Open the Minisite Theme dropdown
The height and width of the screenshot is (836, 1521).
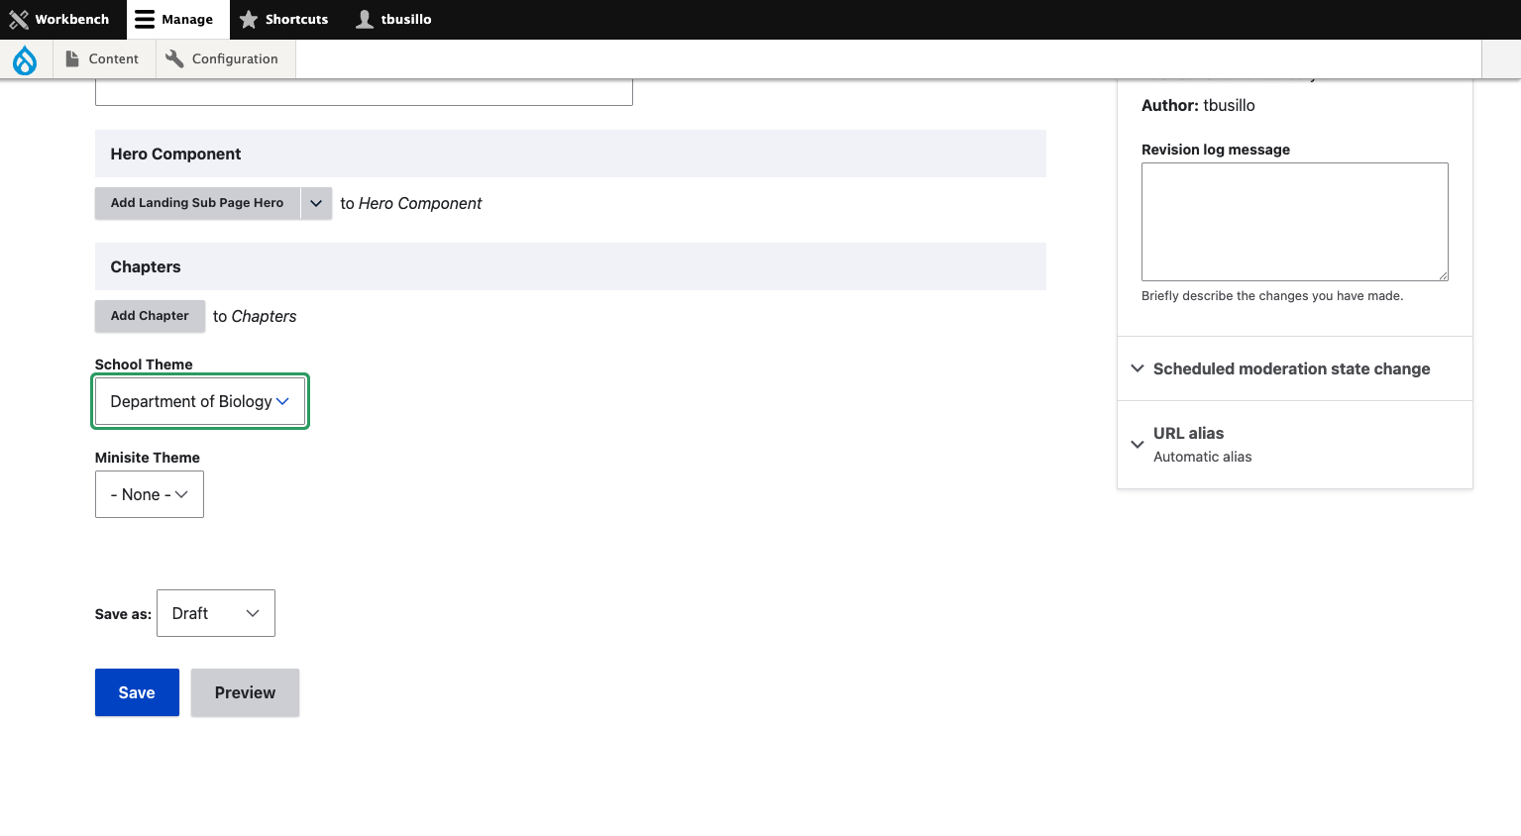150,494
